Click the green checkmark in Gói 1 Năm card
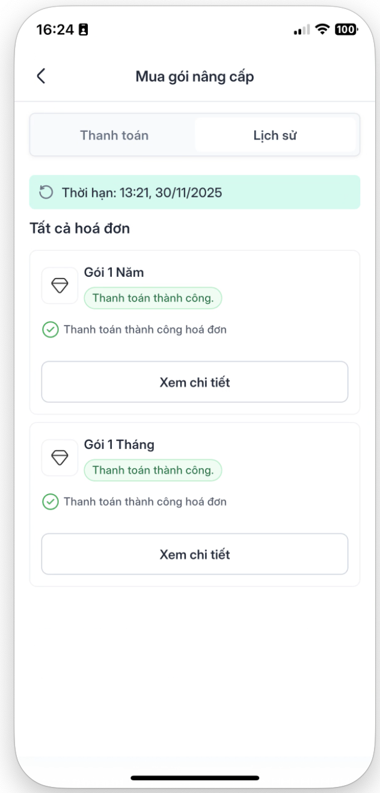The width and height of the screenshot is (380, 793). click(51, 330)
